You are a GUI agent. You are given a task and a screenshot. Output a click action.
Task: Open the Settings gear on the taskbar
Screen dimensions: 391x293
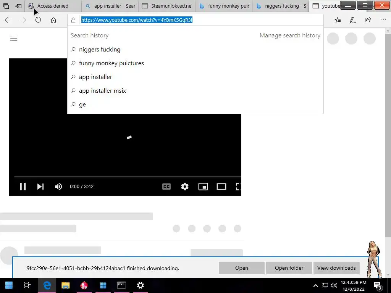tap(141, 285)
